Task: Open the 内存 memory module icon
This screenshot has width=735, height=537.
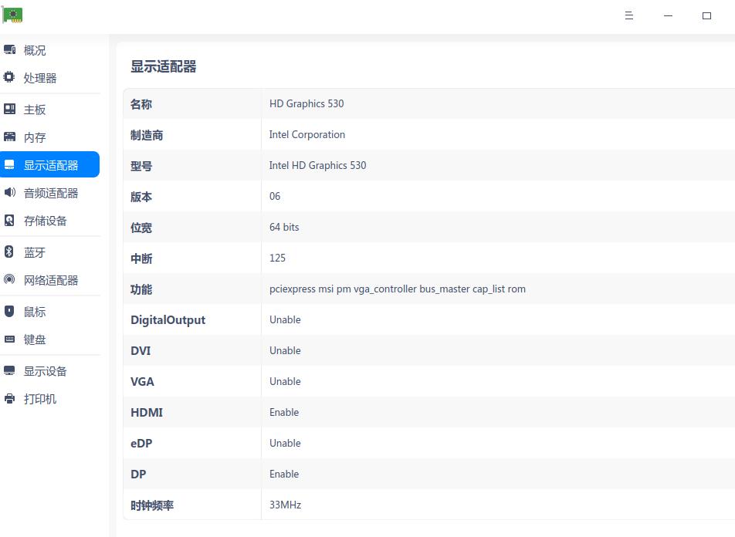Action: coord(10,137)
